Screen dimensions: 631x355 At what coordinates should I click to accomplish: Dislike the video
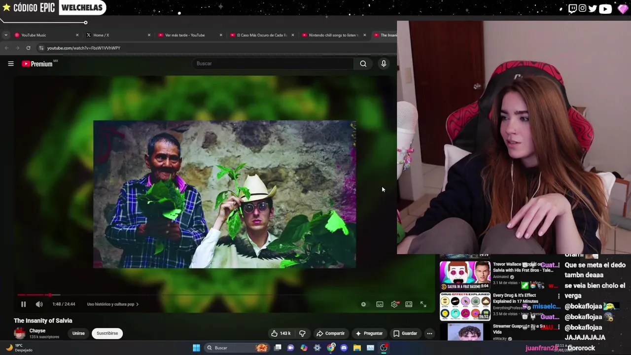(302, 333)
